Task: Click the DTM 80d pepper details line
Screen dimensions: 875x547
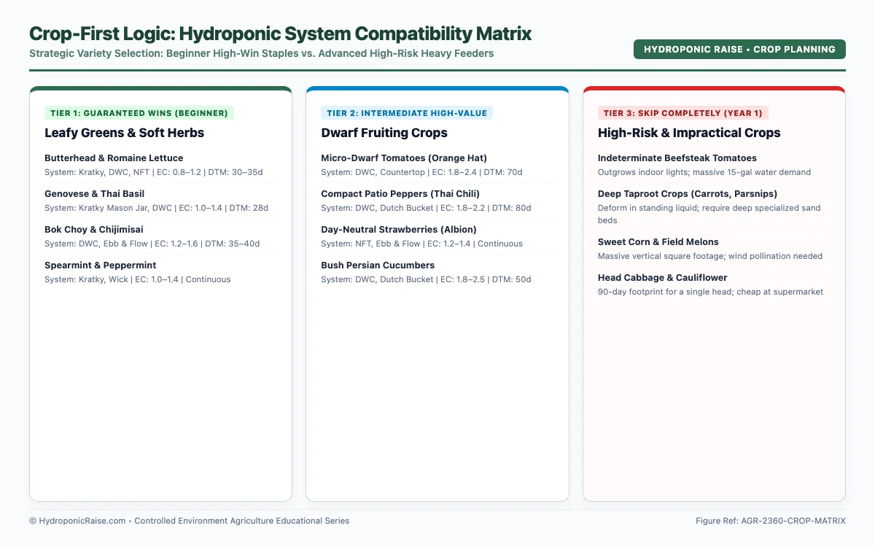Action: [x=426, y=208]
